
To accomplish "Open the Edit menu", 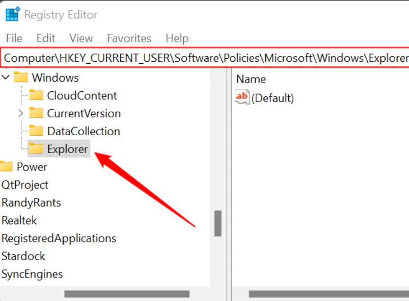I will 46,38.
